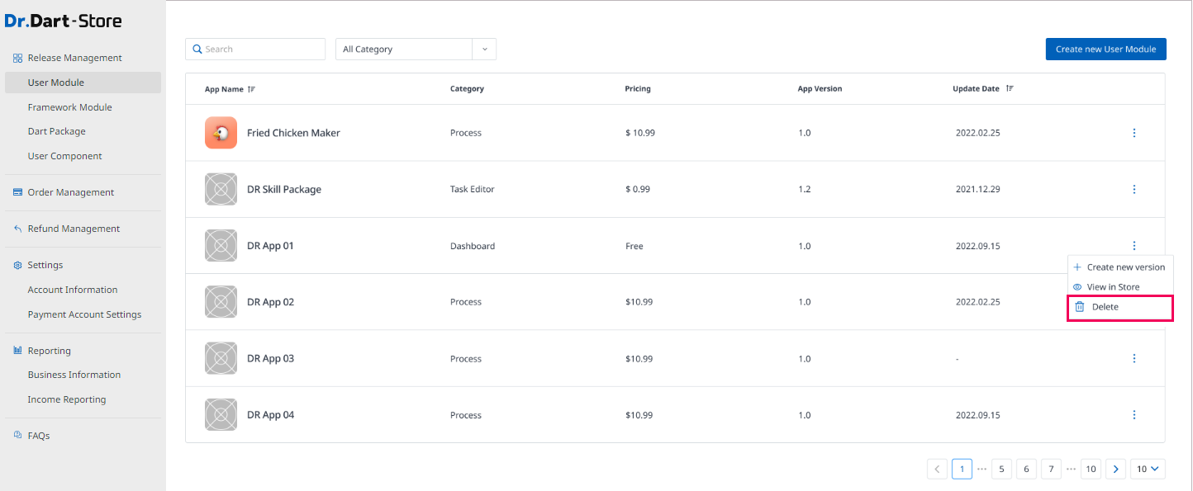Go to page 5 in pagination
Image resolution: width=1193 pixels, height=491 pixels.
(x=1001, y=469)
